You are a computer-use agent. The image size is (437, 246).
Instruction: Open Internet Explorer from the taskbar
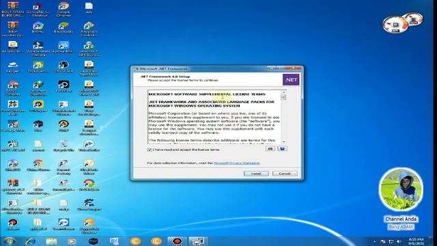click(x=30, y=241)
